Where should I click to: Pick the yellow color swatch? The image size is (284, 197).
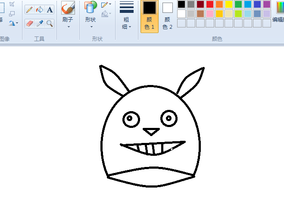229,4
